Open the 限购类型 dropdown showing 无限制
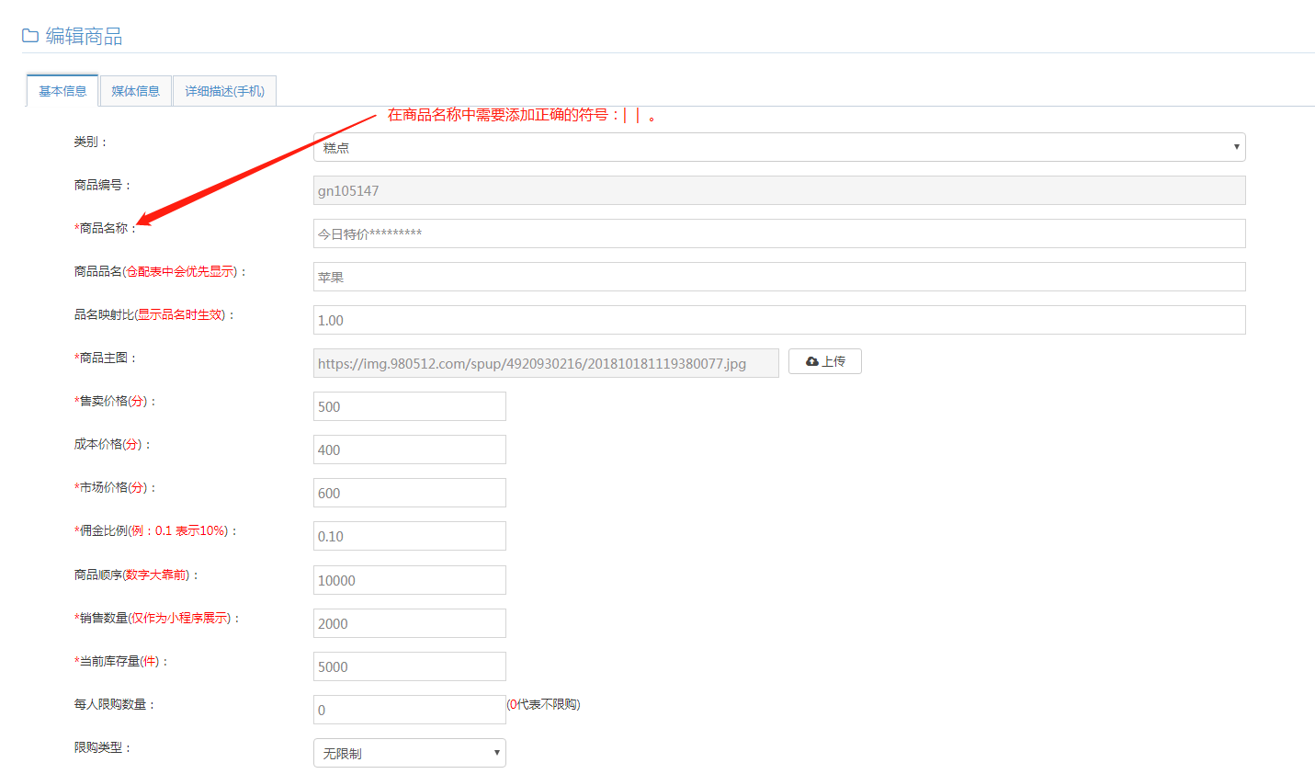Image resolution: width=1315 pixels, height=774 pixels. point(410,753)
